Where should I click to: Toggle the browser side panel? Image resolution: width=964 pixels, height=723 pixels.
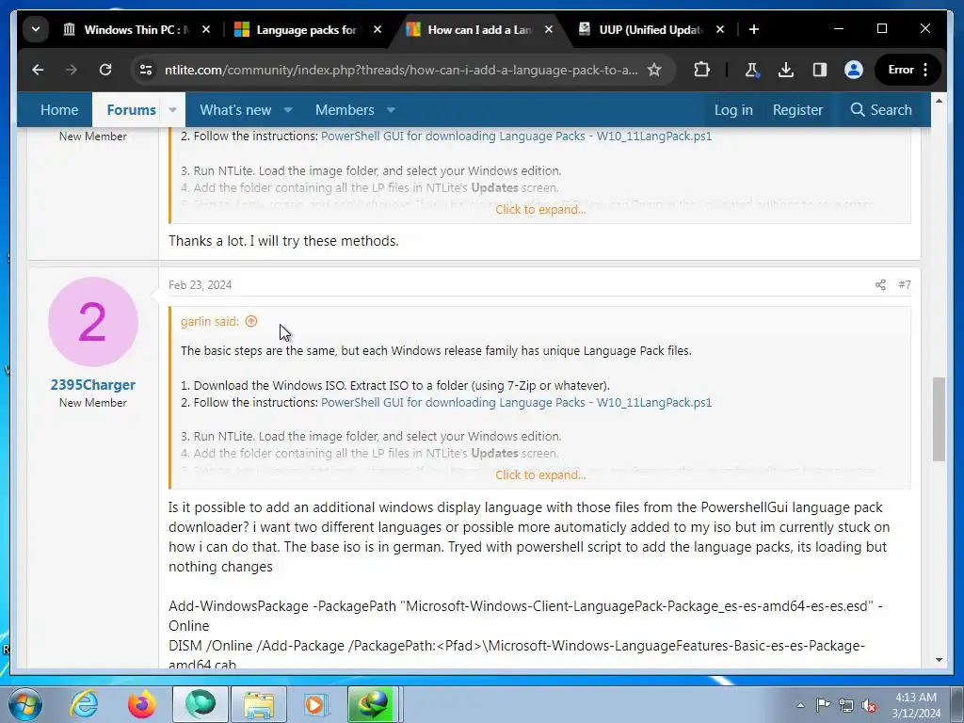coord(820,70)
